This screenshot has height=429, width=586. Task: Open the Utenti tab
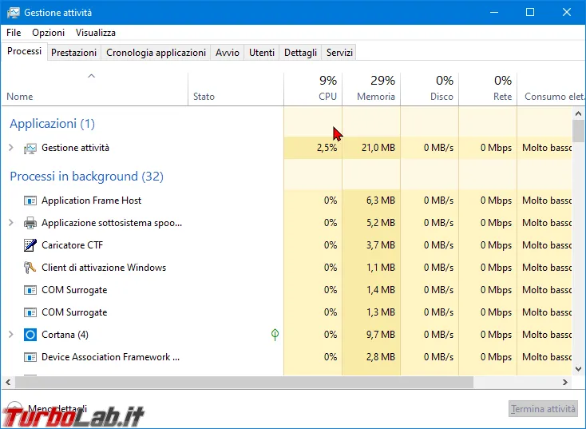point(262,53)
